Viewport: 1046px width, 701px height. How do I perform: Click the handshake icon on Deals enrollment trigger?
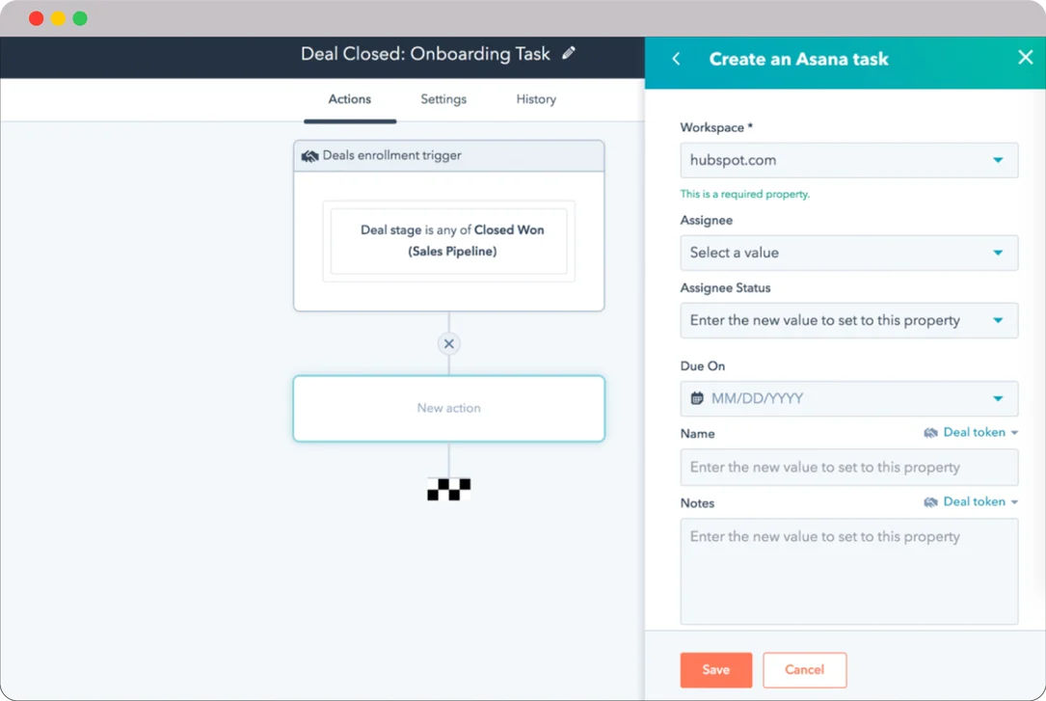pos(309,155)
